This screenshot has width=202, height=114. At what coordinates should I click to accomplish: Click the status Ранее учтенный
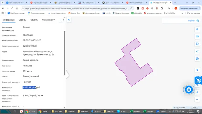point(31,76)
